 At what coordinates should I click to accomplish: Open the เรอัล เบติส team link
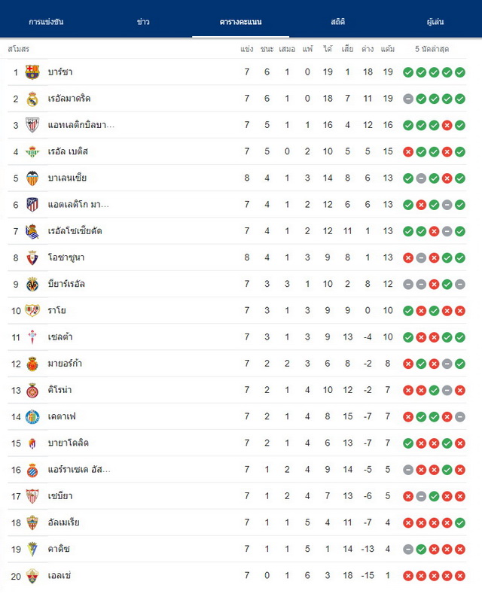tap(68, 151)
